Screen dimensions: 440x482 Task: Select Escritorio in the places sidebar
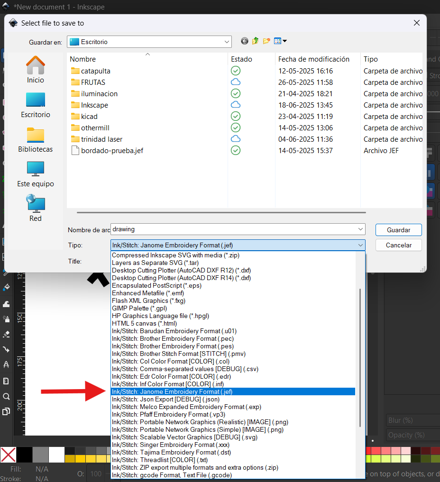(x=36, y=105)
